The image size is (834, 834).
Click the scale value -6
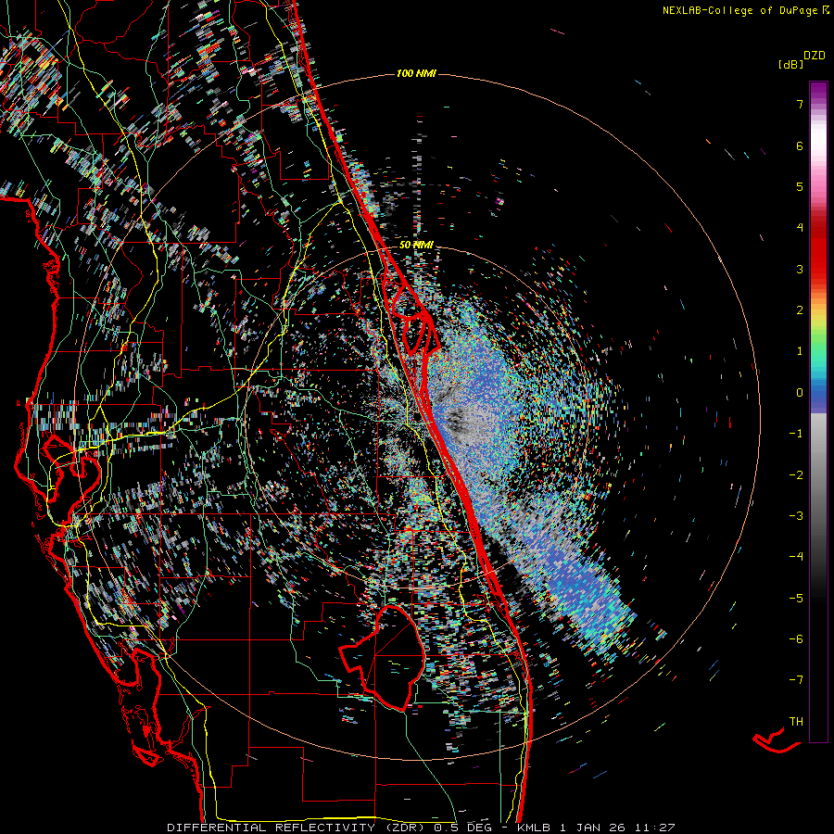[796, 638]
